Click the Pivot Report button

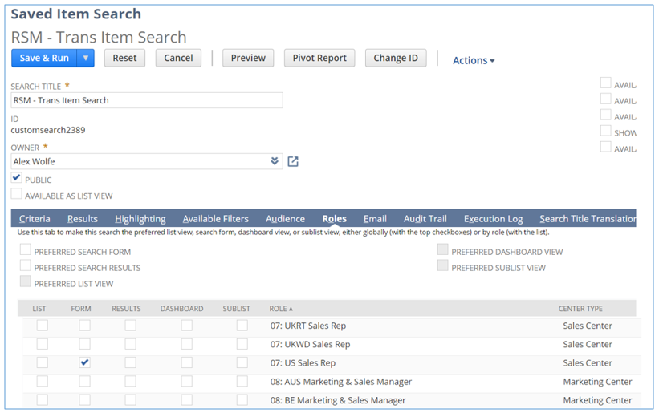coord(319,58)
